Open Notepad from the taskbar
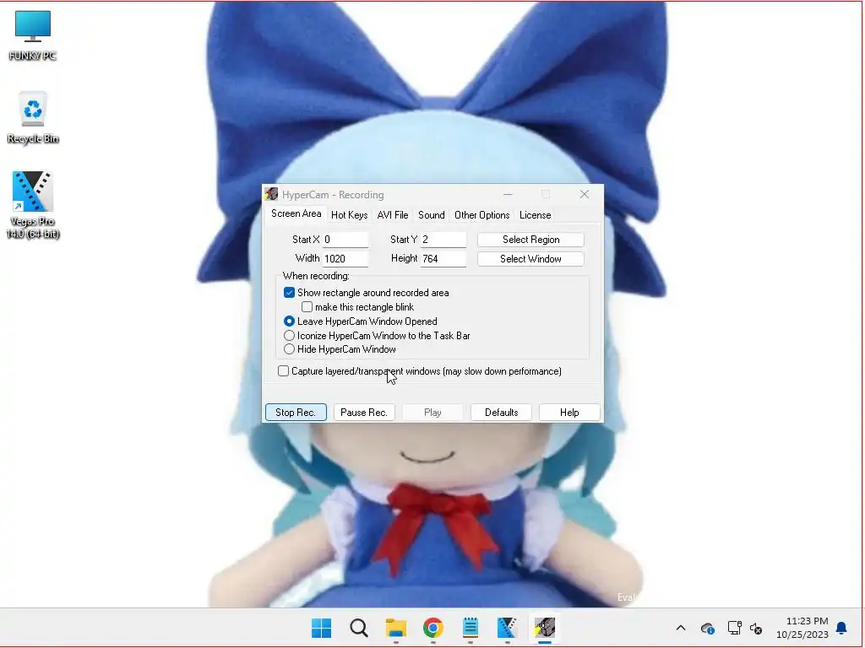Viewport: 865px width, 648px height. click(470, 628)
